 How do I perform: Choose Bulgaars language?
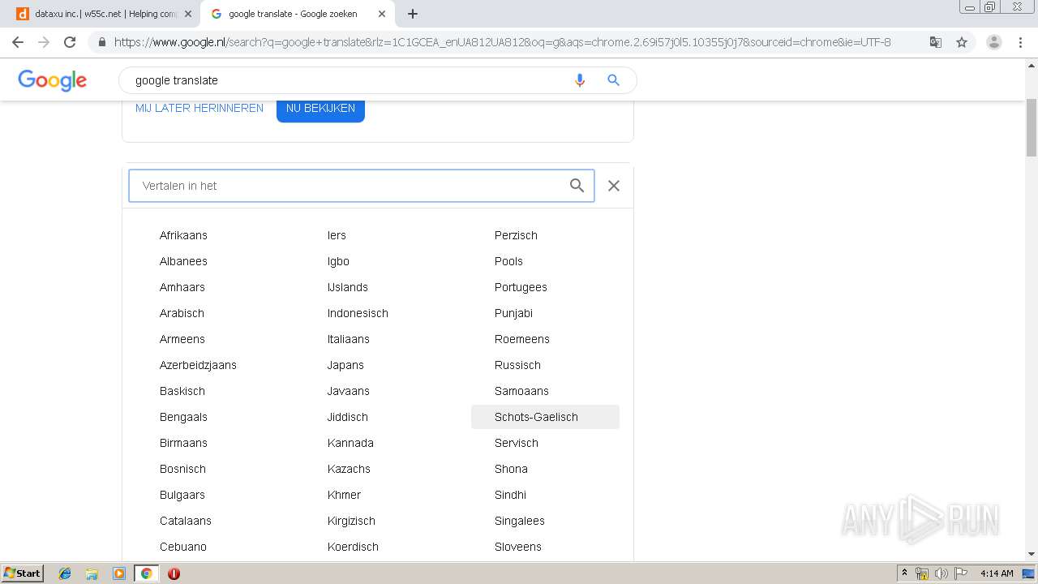coord(182,495)
